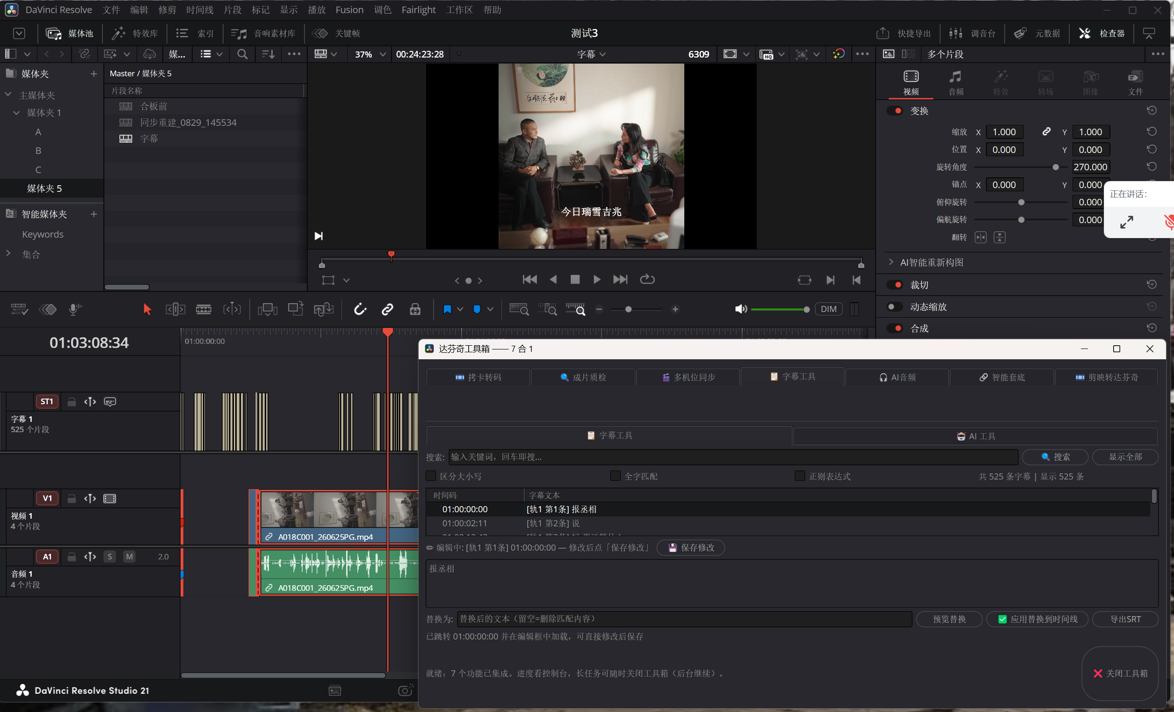The image size is (1174, 712).
Task: Switch to the AI音频 tab
Action: [897, 377]
